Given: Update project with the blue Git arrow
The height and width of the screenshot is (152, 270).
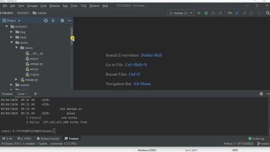Looking at the screenshot, I should coord(237,13).
